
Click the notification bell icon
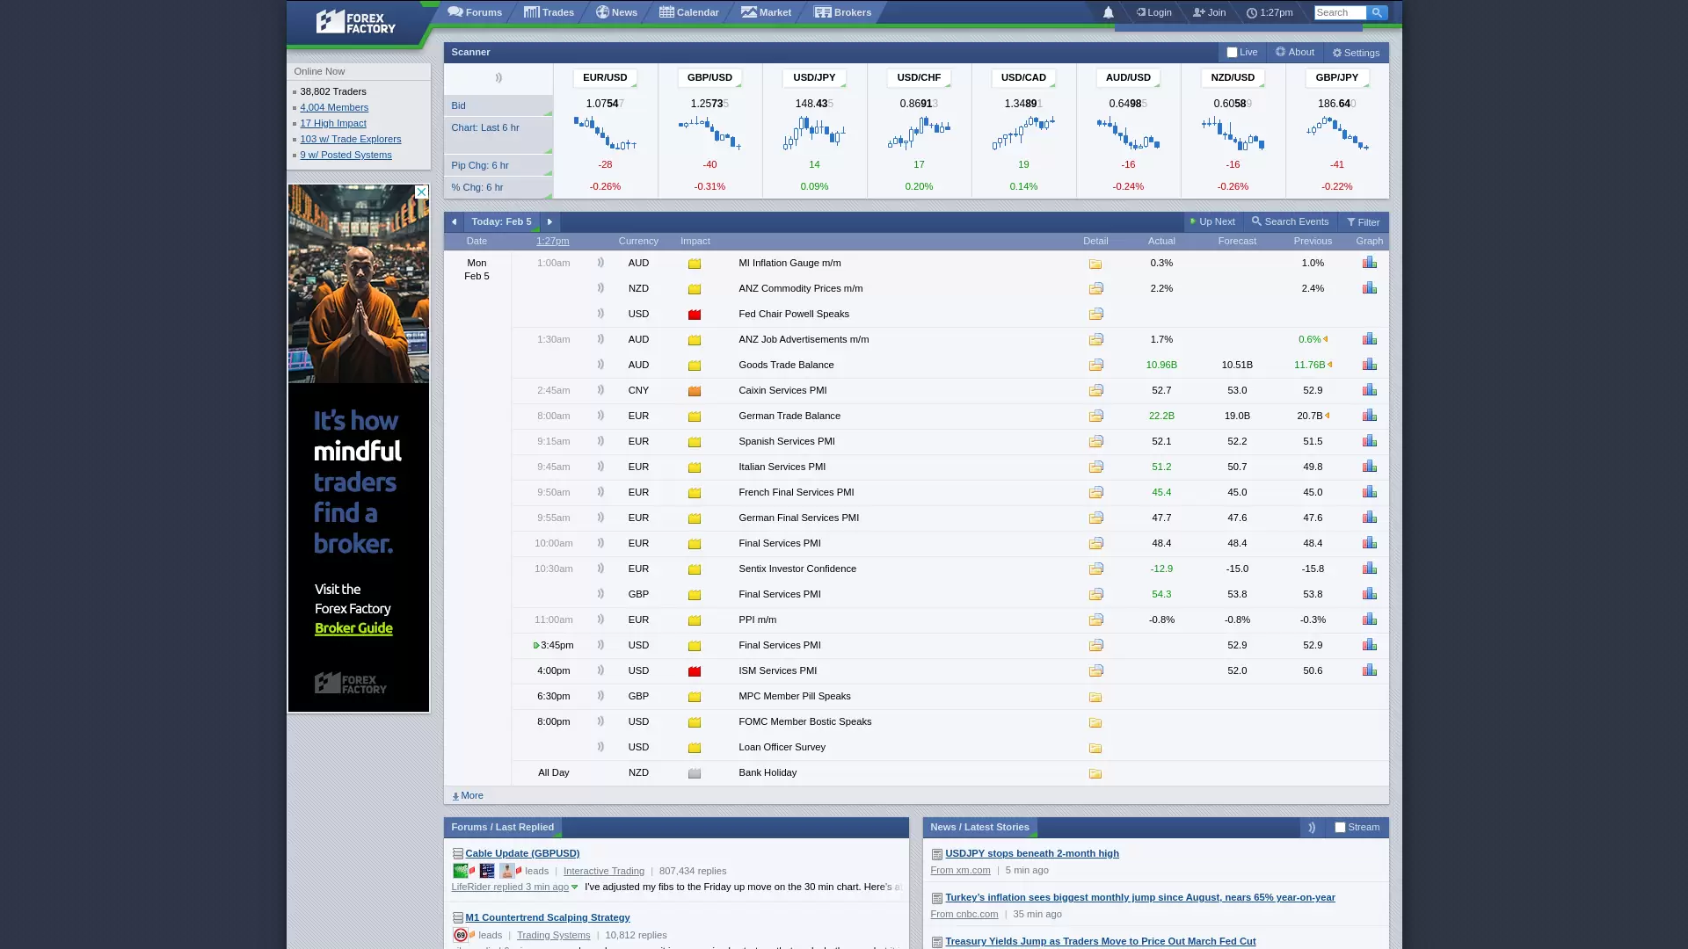pos(1108,12)
